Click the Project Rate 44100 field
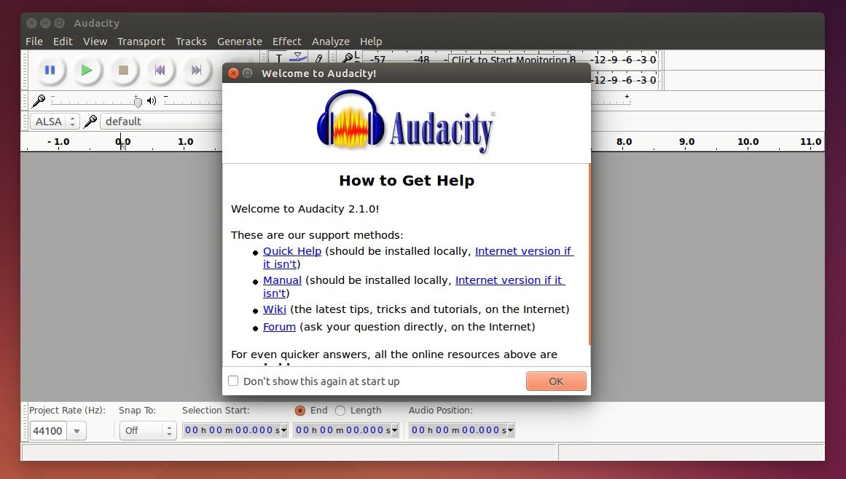 coord(48,430)
